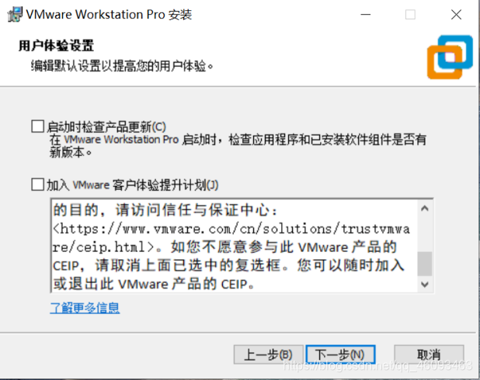Screen dimensions: 480x380
Task: Click the VMware Workstation Pro 安装 title text
Action: point(109,15)
